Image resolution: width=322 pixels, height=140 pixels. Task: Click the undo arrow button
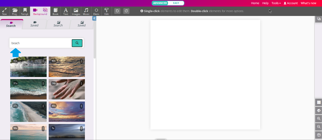click(117, 11)
